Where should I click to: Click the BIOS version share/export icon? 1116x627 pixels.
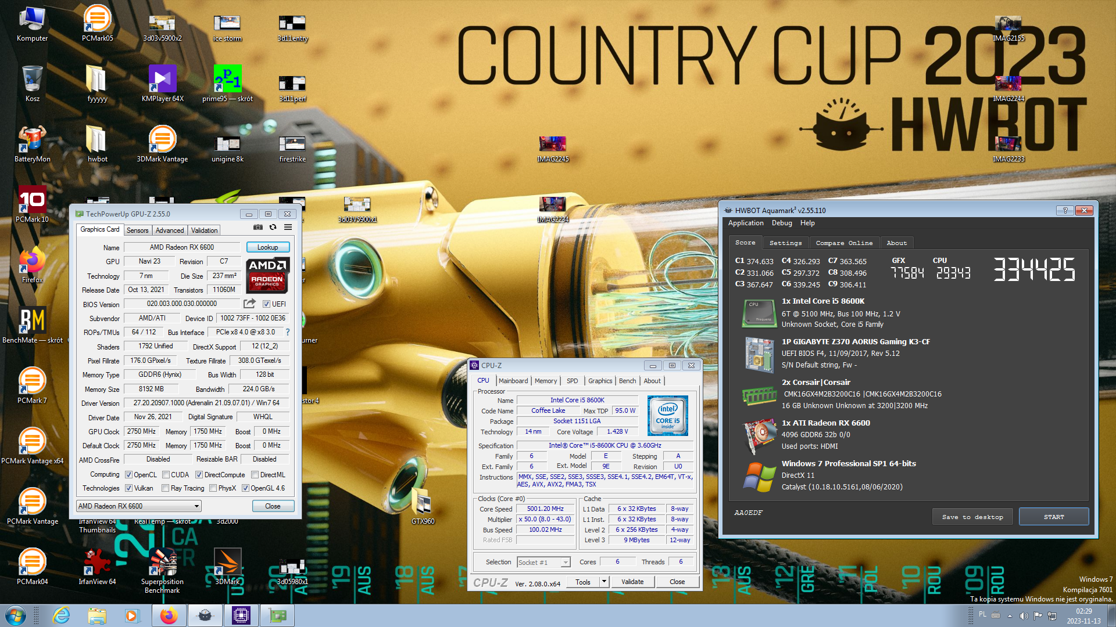tap(249, 304)
